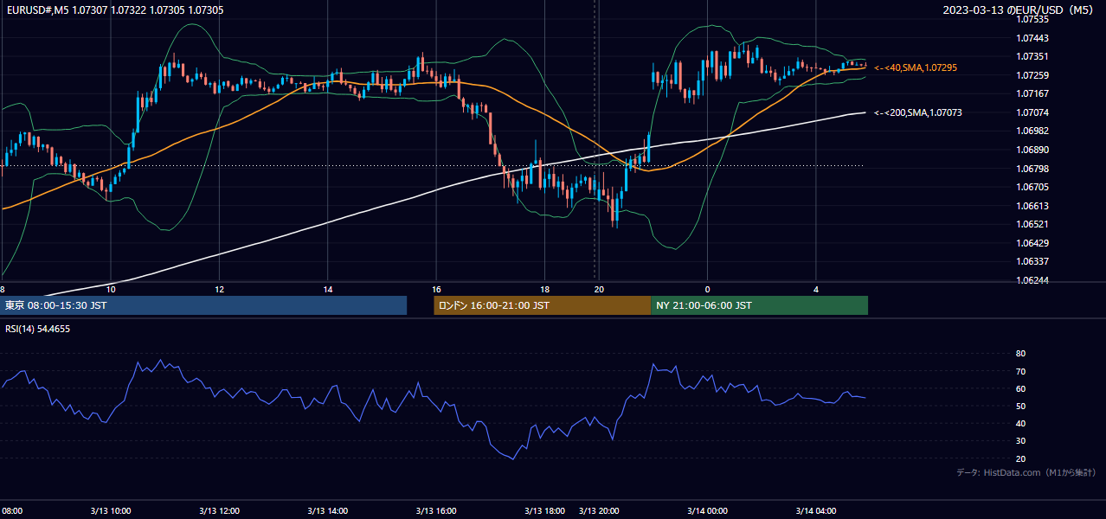Click the RSI scale 70 level
Image resolution: width=1106 pixels, height=519 pixels.
[1020, 371]
